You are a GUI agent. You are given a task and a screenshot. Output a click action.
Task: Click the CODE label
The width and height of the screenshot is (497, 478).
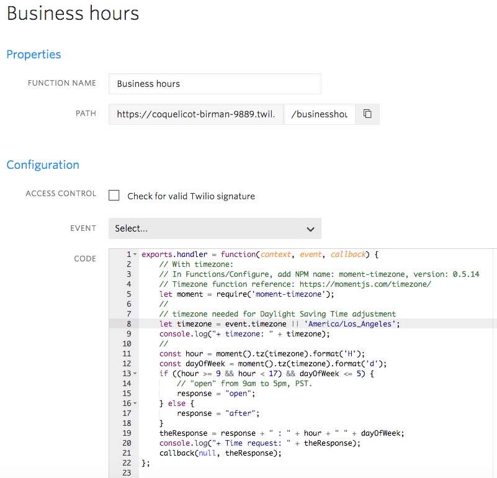pos(85,259)
